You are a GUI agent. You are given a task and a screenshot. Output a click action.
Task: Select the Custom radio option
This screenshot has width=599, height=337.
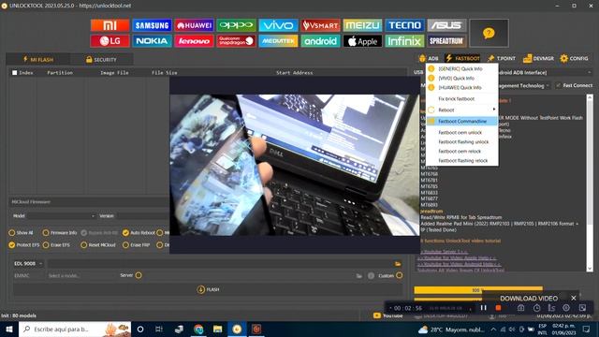[400, 275]
